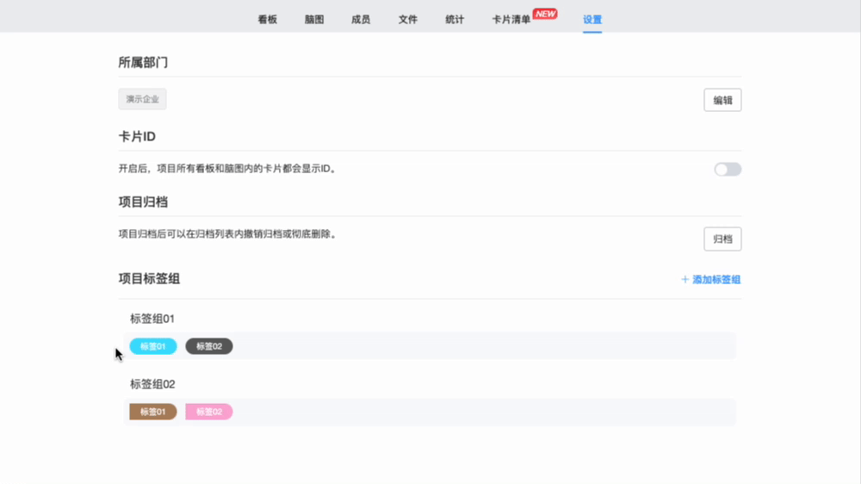Click the 标签组02 group title
The image size is (861, 484).
coord(152,384)
